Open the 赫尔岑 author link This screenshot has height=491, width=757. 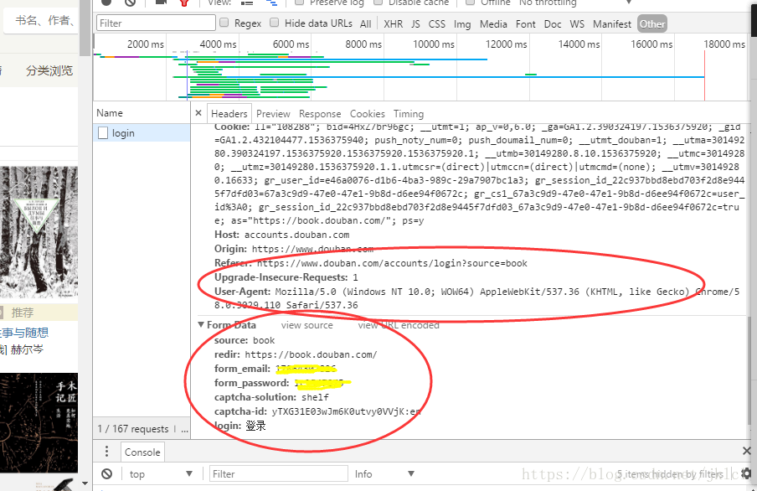coord(27,349)
